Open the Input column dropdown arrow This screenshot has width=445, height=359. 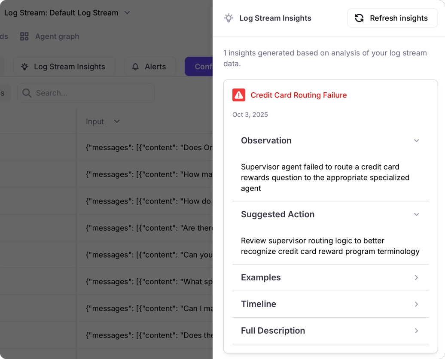pyautogui.click(x=117, y=122)
